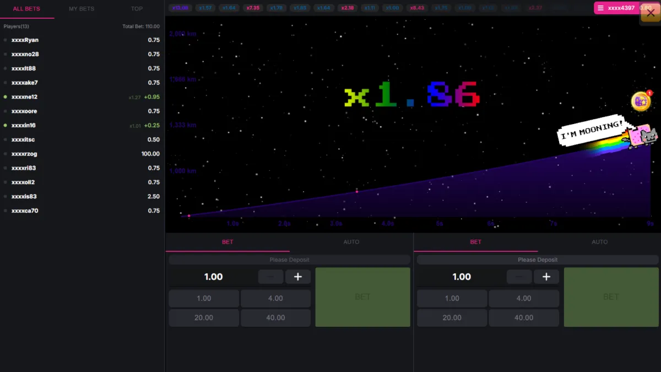Select player xxxxRyan in bets list
Image resolution: width=661 pixels, height=372 pixels.
click(82, 40)
